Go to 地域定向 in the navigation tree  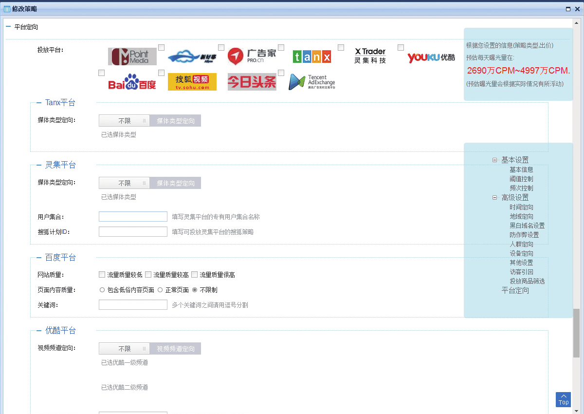(x=521, y=216)
